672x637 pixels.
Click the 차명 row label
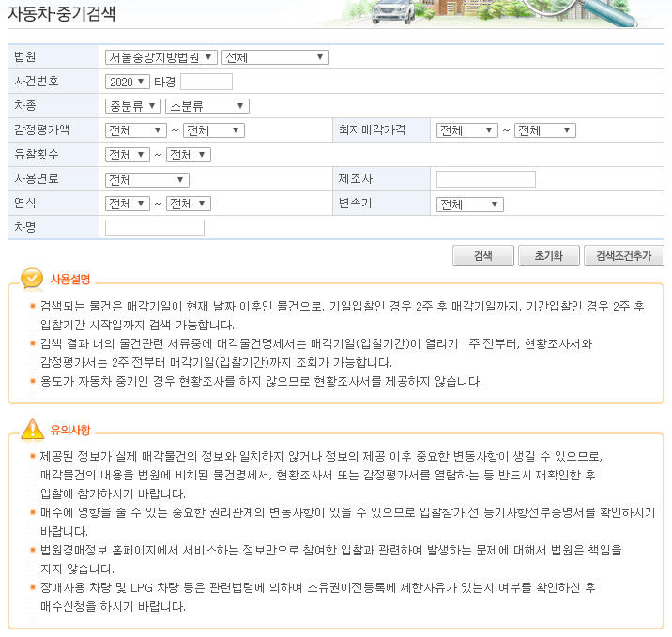(24, 227)
